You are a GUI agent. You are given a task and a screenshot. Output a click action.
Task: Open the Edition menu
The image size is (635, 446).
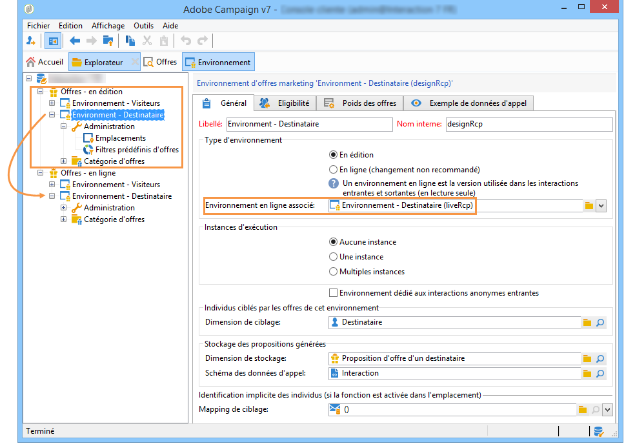click(x=70, y=26)
